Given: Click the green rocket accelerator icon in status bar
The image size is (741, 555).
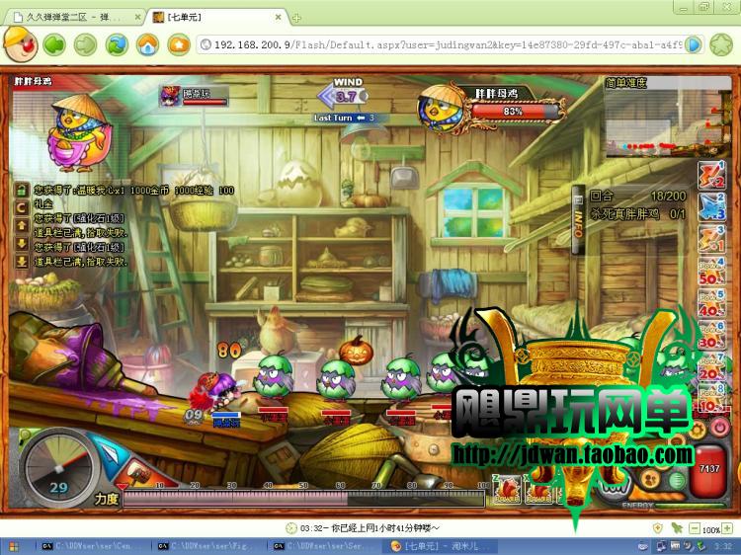Looking at the screenshot, I should 676,528.
